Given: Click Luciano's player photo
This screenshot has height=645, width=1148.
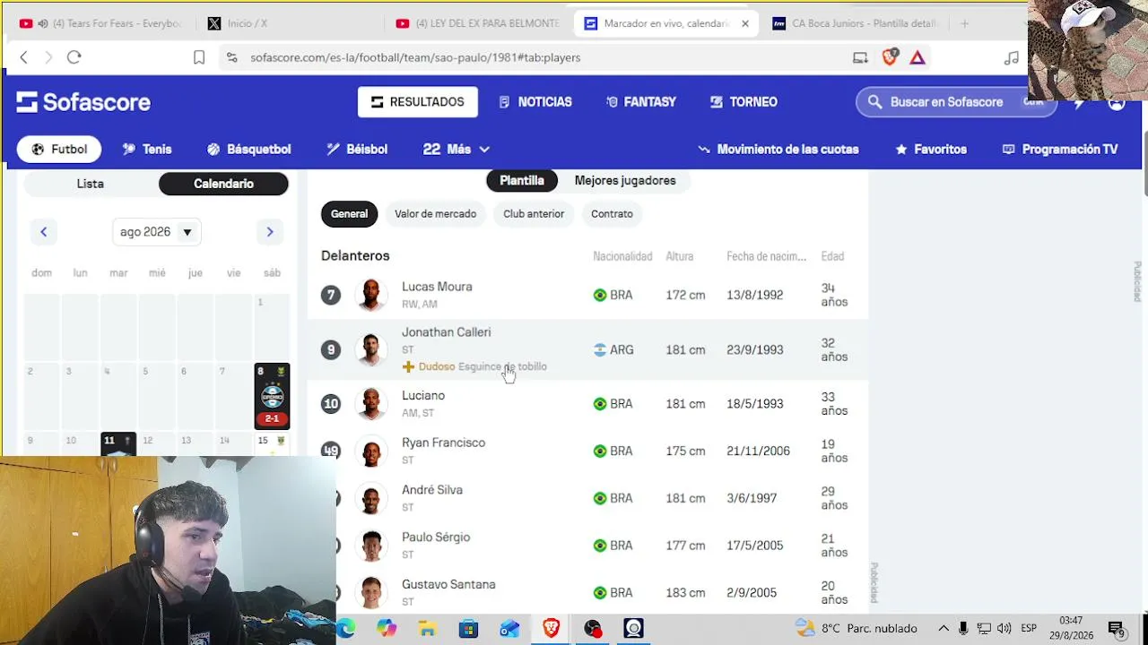Looking at the screenshot, I should pos(370,404).
